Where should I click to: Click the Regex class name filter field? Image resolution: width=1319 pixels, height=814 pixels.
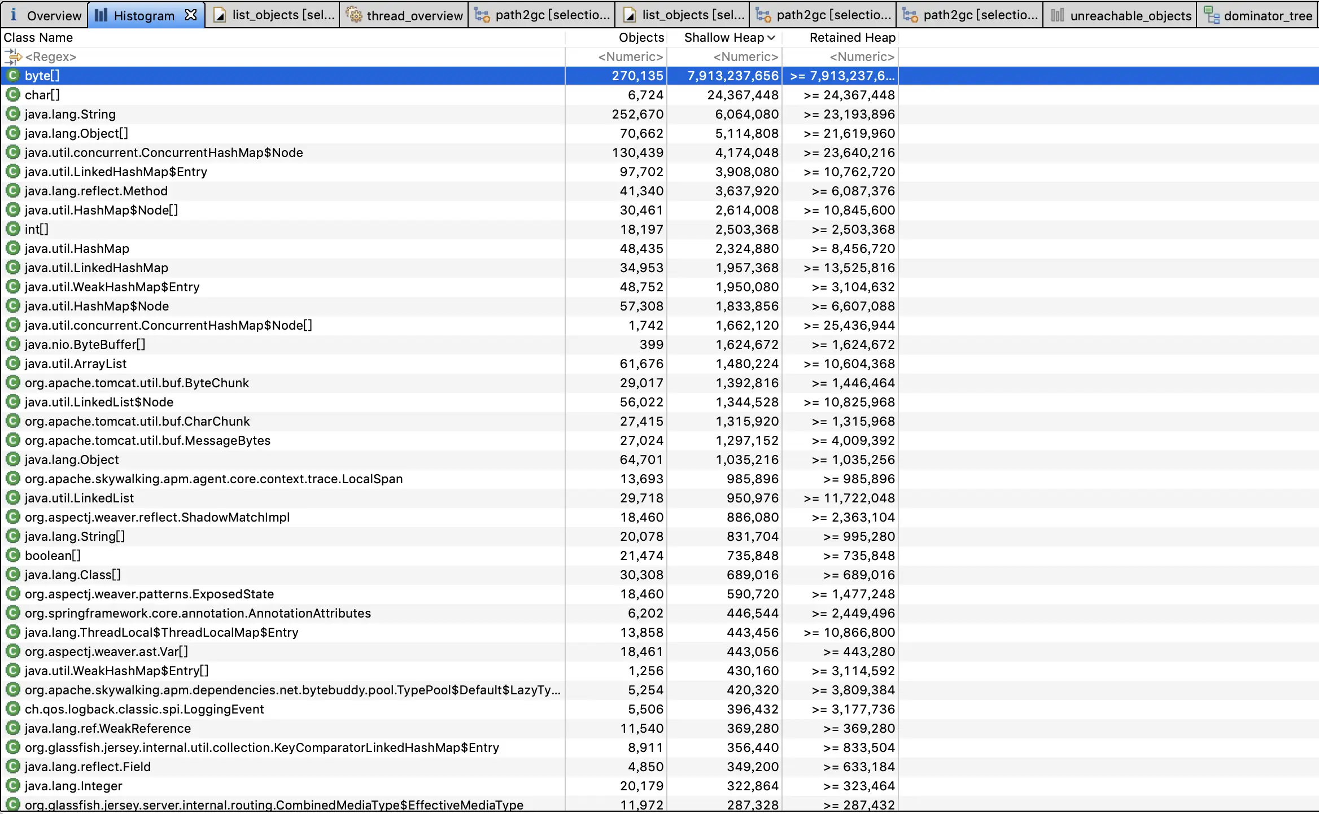point(51,57)
